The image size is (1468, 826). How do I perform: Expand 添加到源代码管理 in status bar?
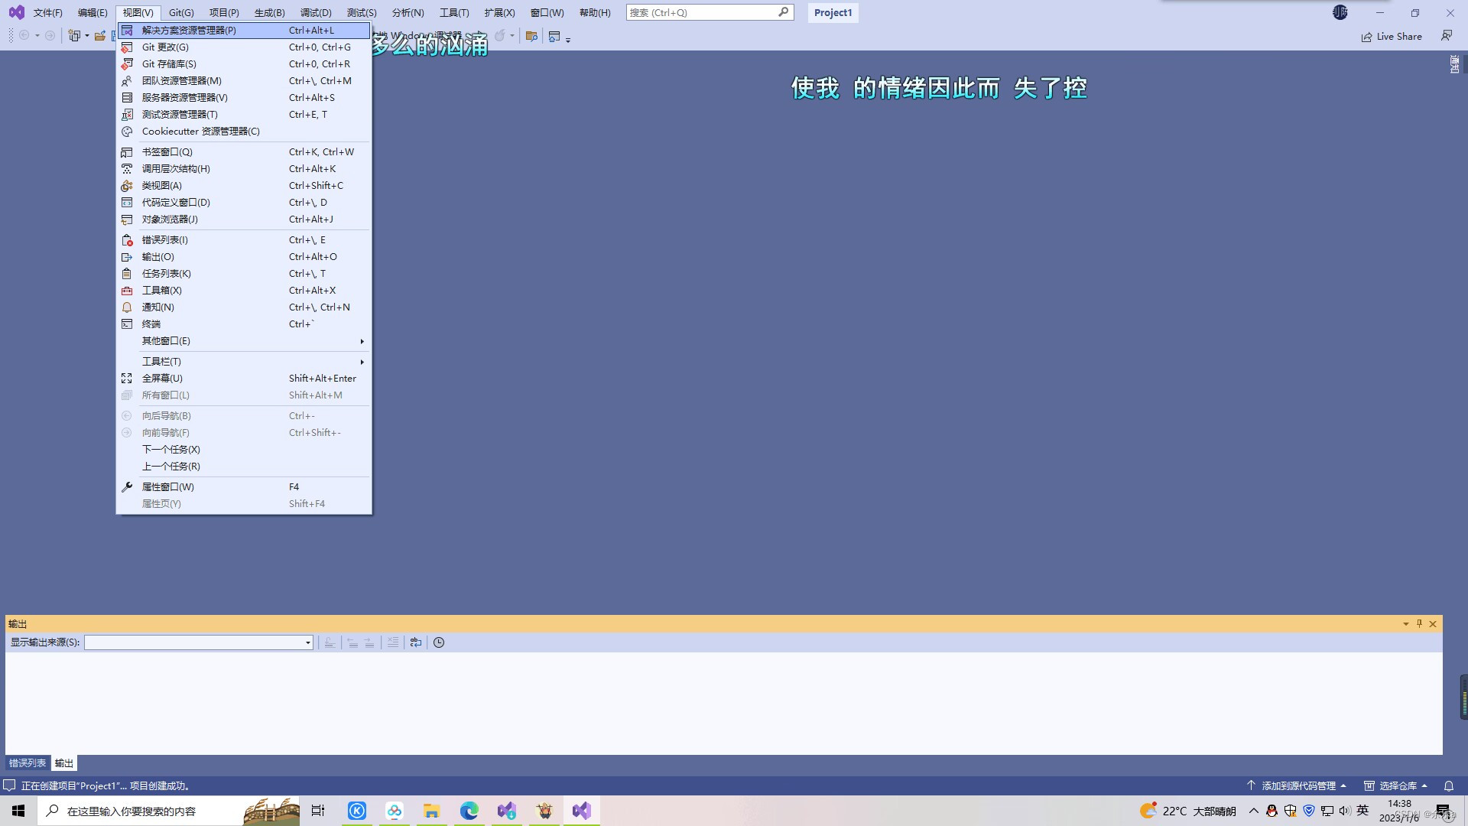coord(1297,785)
